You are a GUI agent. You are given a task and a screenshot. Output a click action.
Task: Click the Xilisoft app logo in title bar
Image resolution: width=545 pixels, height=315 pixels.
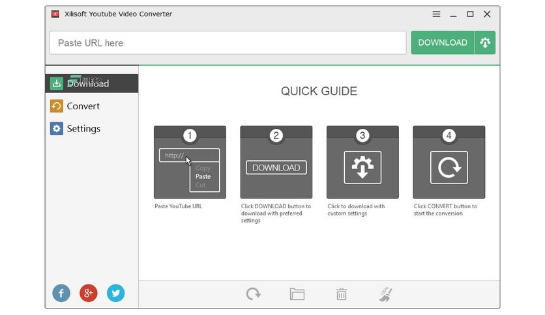tap(55, 14)
